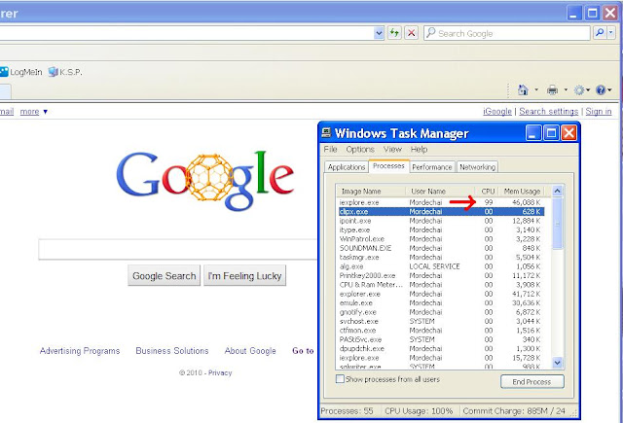Switch to the Processes tab
Image resolution: width=623 pixels, height=423 pixels.
(x=388, y=166)
